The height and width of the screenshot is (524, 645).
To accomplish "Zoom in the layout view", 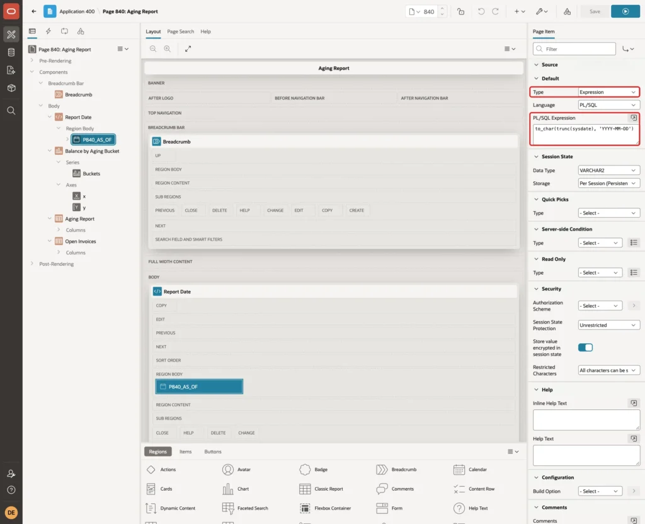I will (168, 48).
